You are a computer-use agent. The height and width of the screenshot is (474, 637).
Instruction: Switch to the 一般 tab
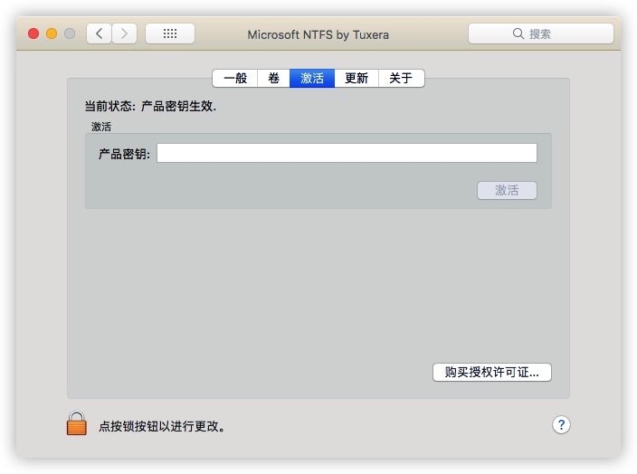coord(235,78)
